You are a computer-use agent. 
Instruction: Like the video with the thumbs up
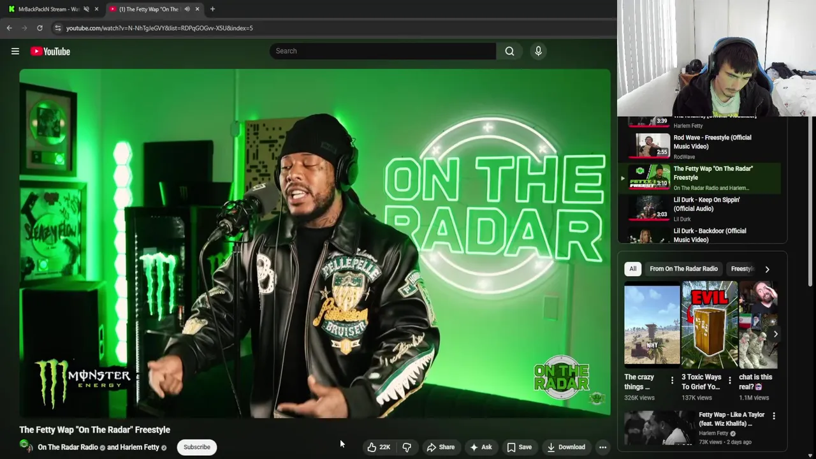tap(378, 448)
